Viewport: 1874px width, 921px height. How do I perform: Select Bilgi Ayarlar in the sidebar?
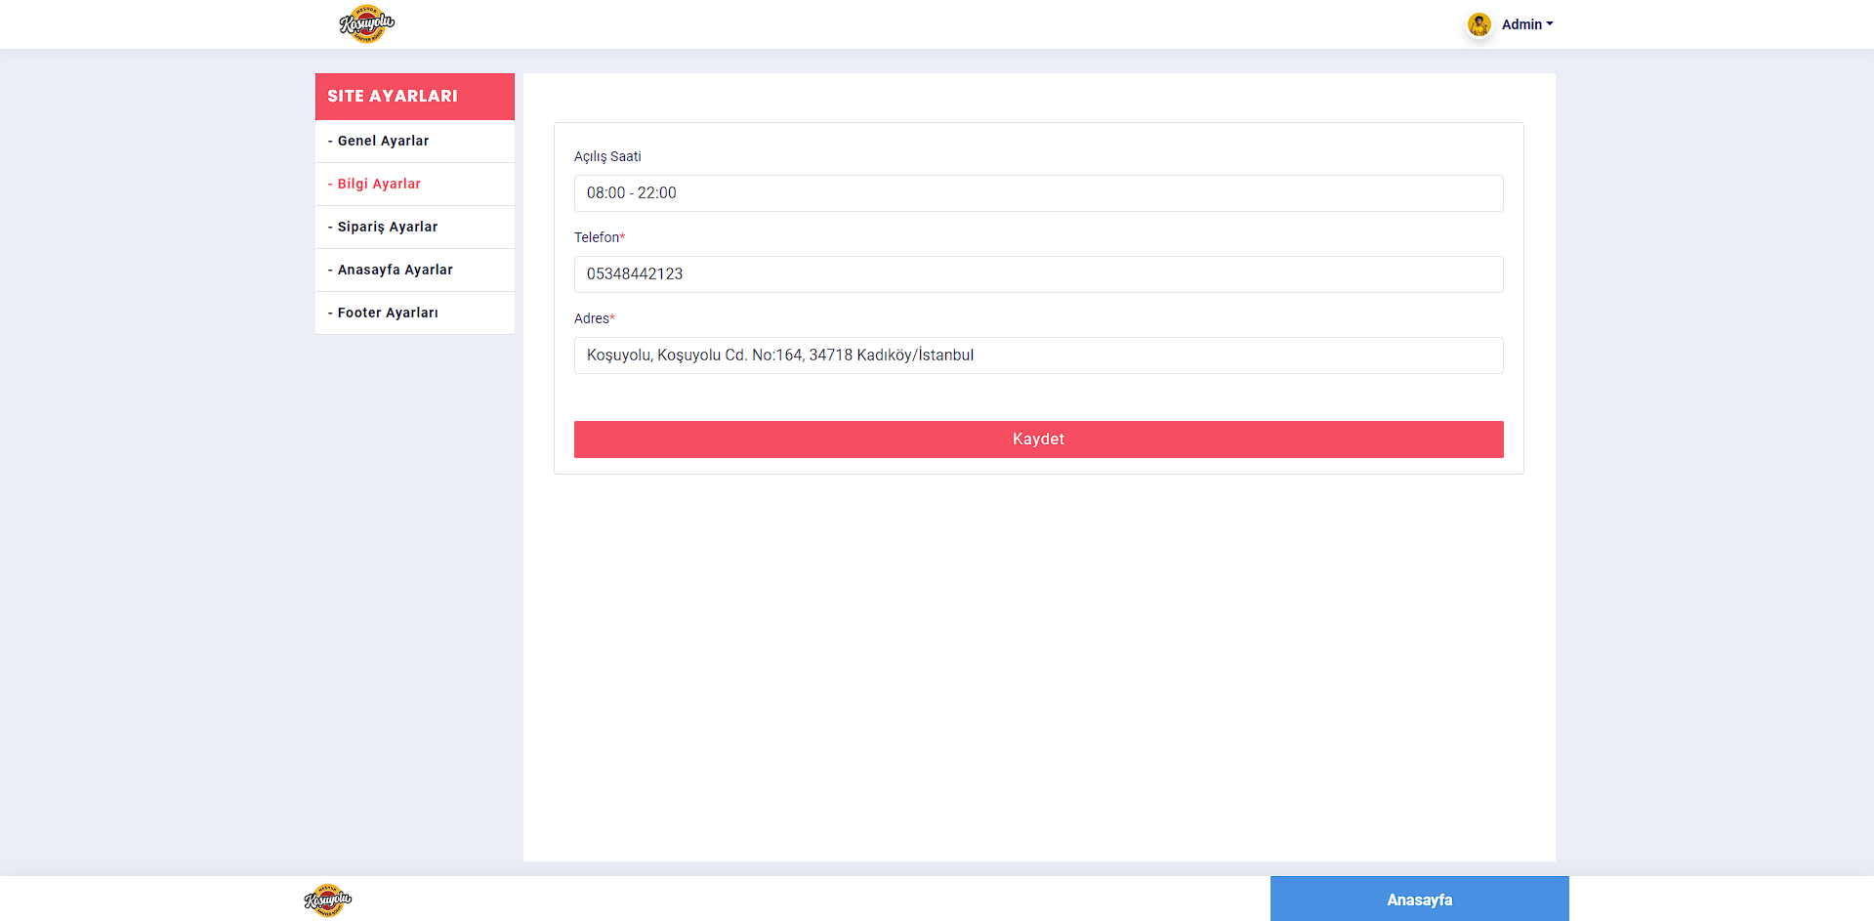(379, 184)
